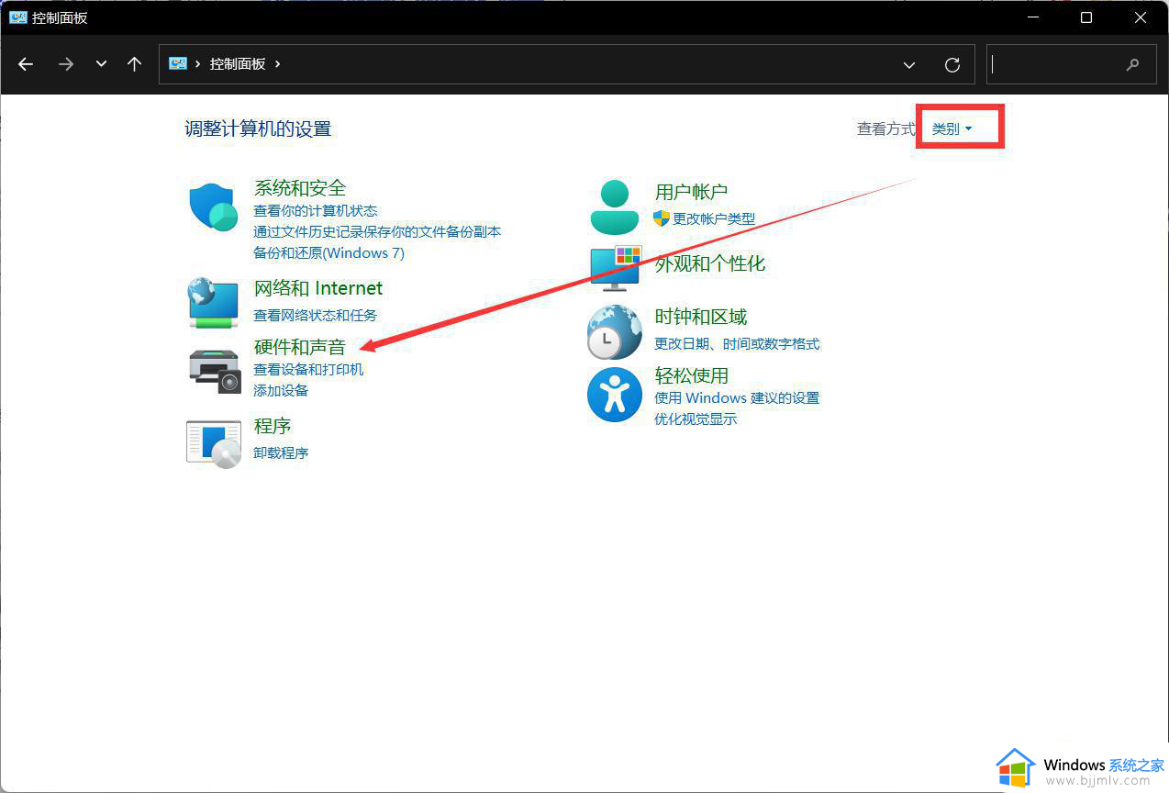This screenshot has height=793, width=1169.
Task: Refresh the Control Panel view
Action: (x=952, y=64)
